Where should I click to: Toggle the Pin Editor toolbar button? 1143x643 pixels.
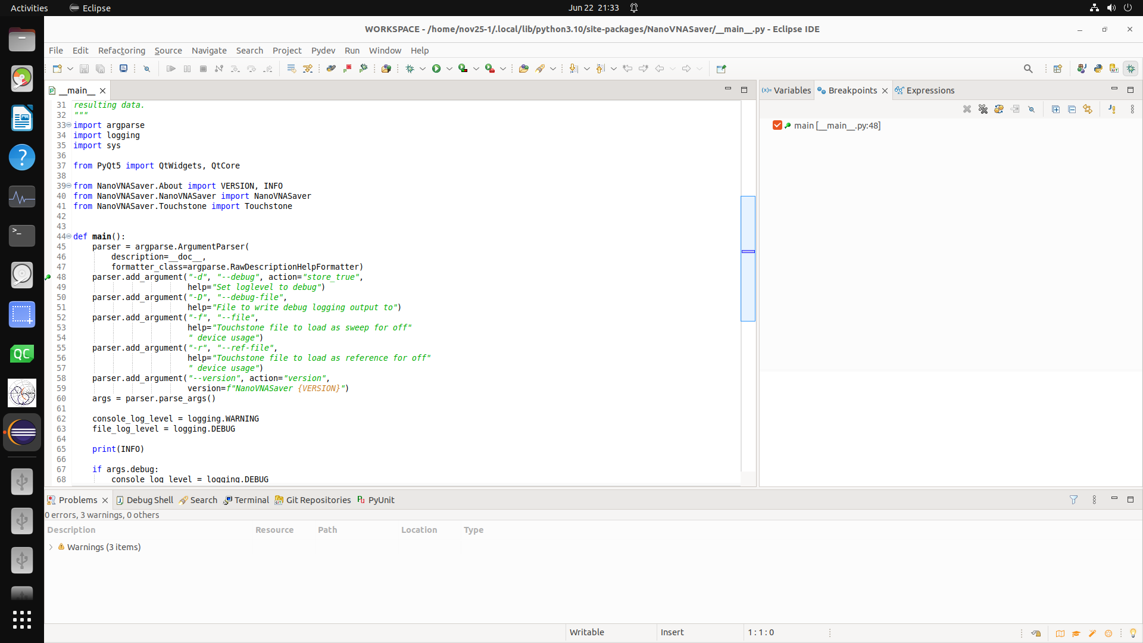(722, 69)
